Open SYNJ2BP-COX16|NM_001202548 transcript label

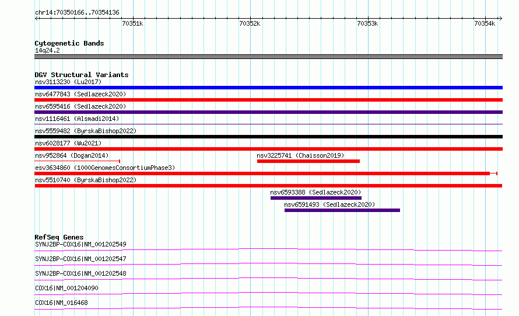pos(80,273)
